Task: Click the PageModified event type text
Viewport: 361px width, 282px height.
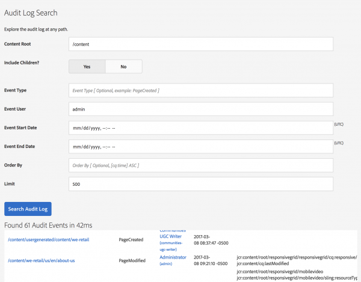Action: coord(132,260)
